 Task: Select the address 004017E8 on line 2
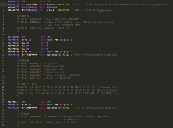click(14, 5)
